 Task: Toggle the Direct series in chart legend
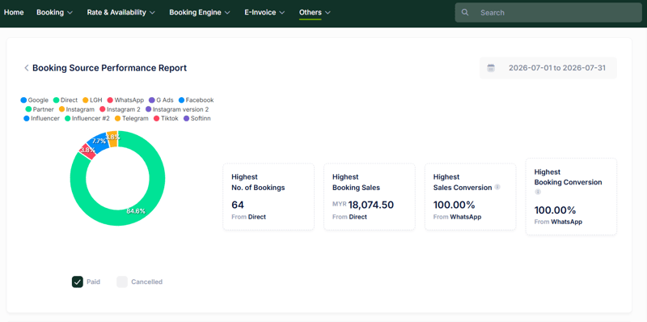tap(56, 100)
